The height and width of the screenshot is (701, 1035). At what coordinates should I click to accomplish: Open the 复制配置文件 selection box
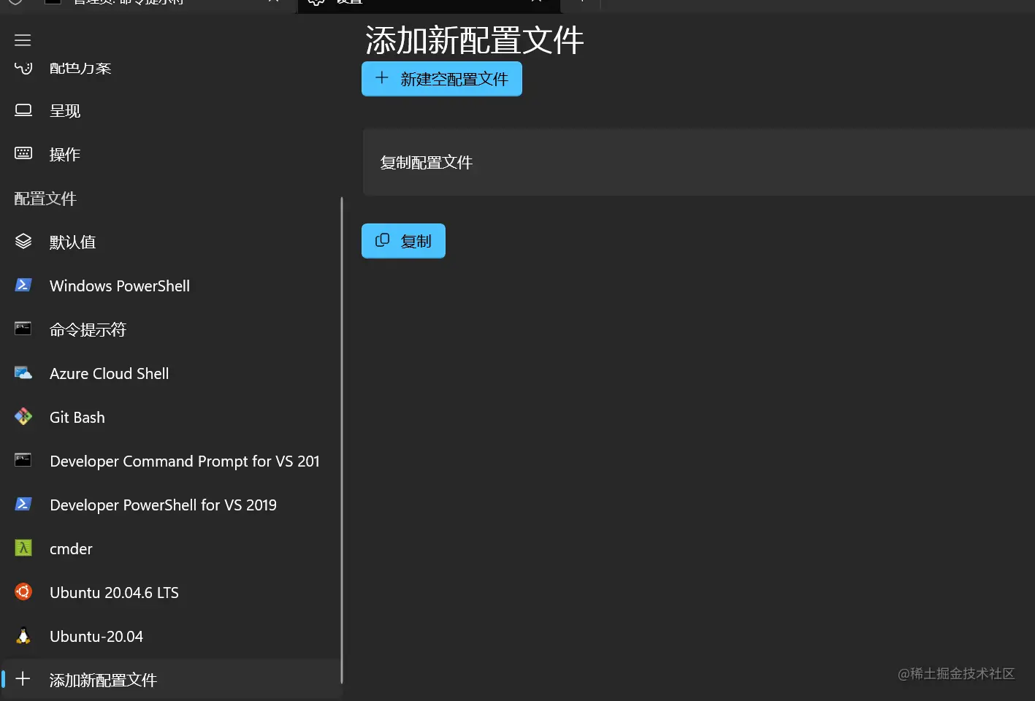coord(699,162)
